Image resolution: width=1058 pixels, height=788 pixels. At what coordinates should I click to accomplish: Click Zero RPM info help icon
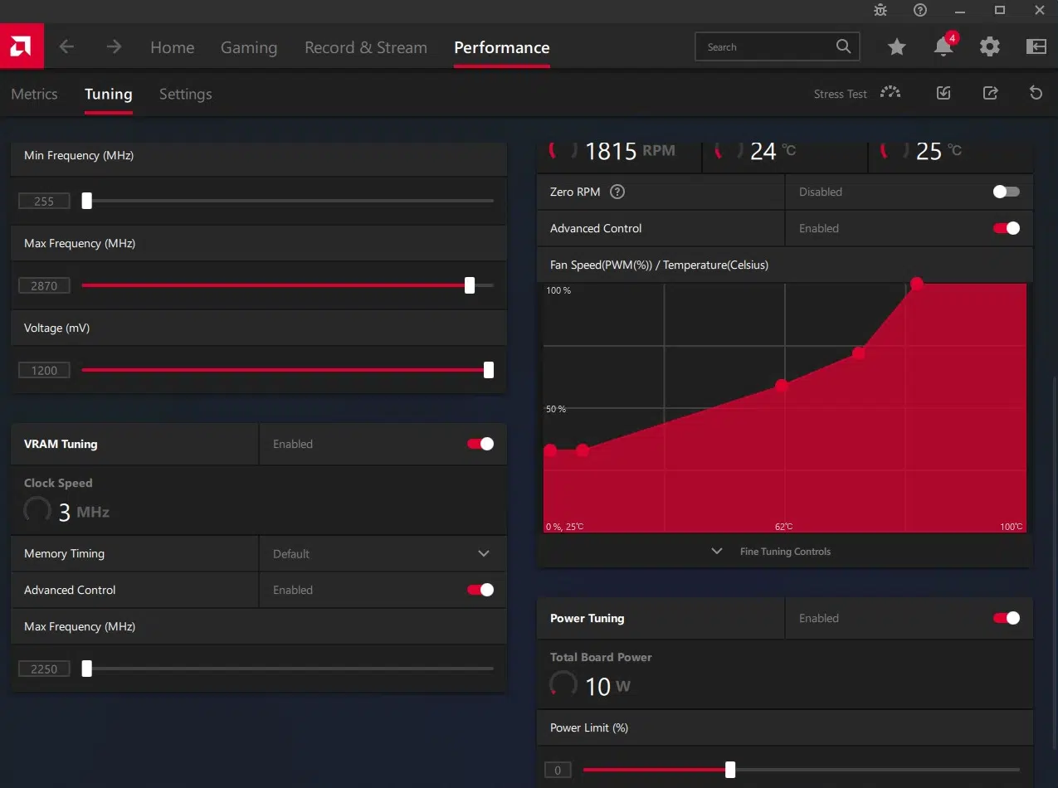[617, 192]
